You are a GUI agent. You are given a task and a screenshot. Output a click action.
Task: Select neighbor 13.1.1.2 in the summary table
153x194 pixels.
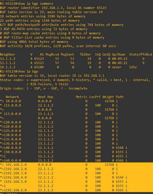8,63
